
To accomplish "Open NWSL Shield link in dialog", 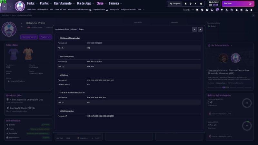I will (64, 75).
